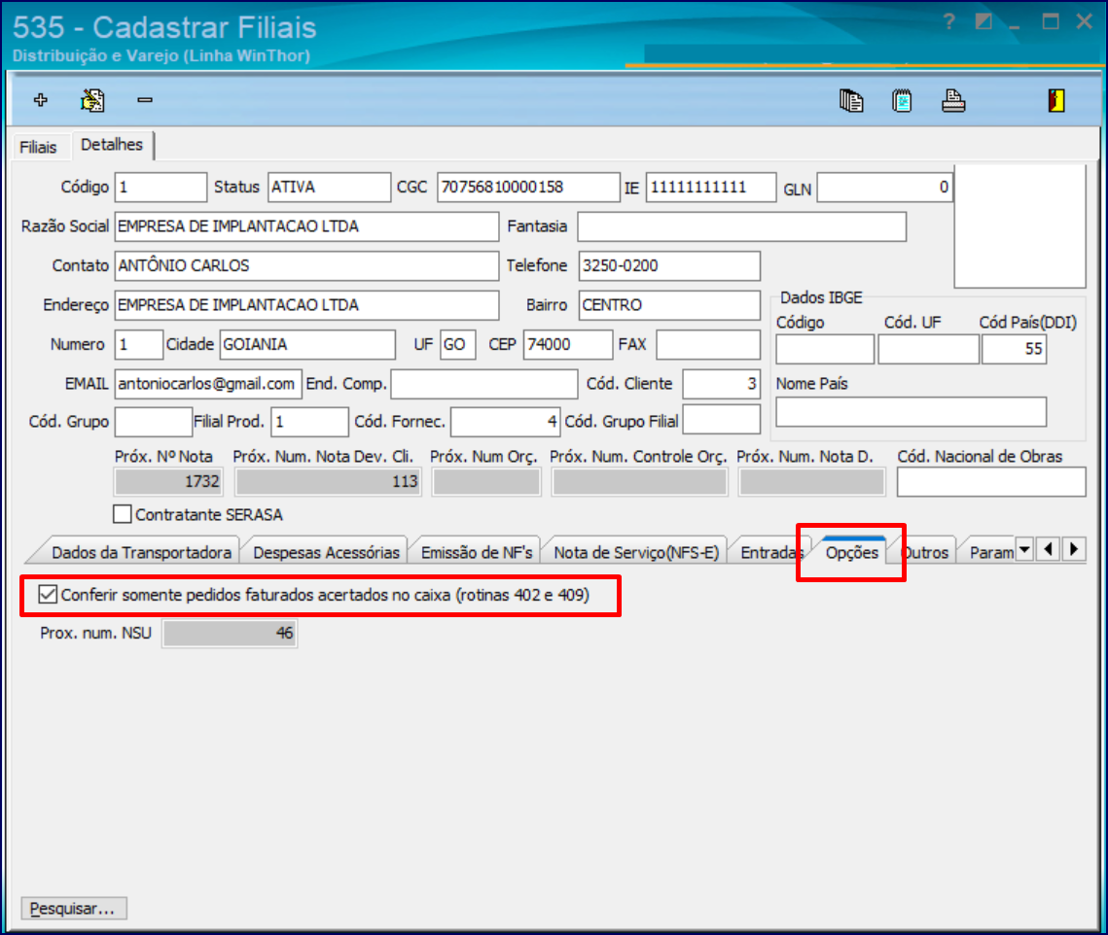Click the empty FAX field
Viewport: 1108px width, 935px height.
click(708, 345)
